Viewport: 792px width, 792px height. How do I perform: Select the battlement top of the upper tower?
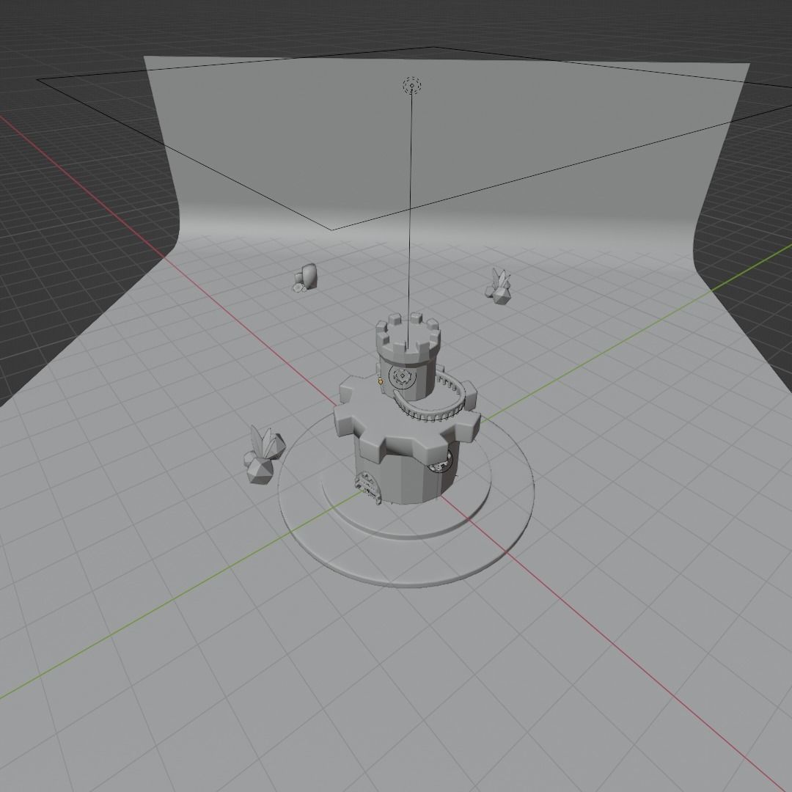pos(408,337)
